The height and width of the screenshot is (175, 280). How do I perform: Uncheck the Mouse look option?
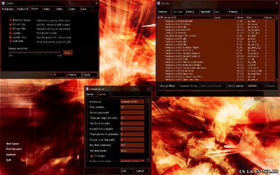click(10, 24)
